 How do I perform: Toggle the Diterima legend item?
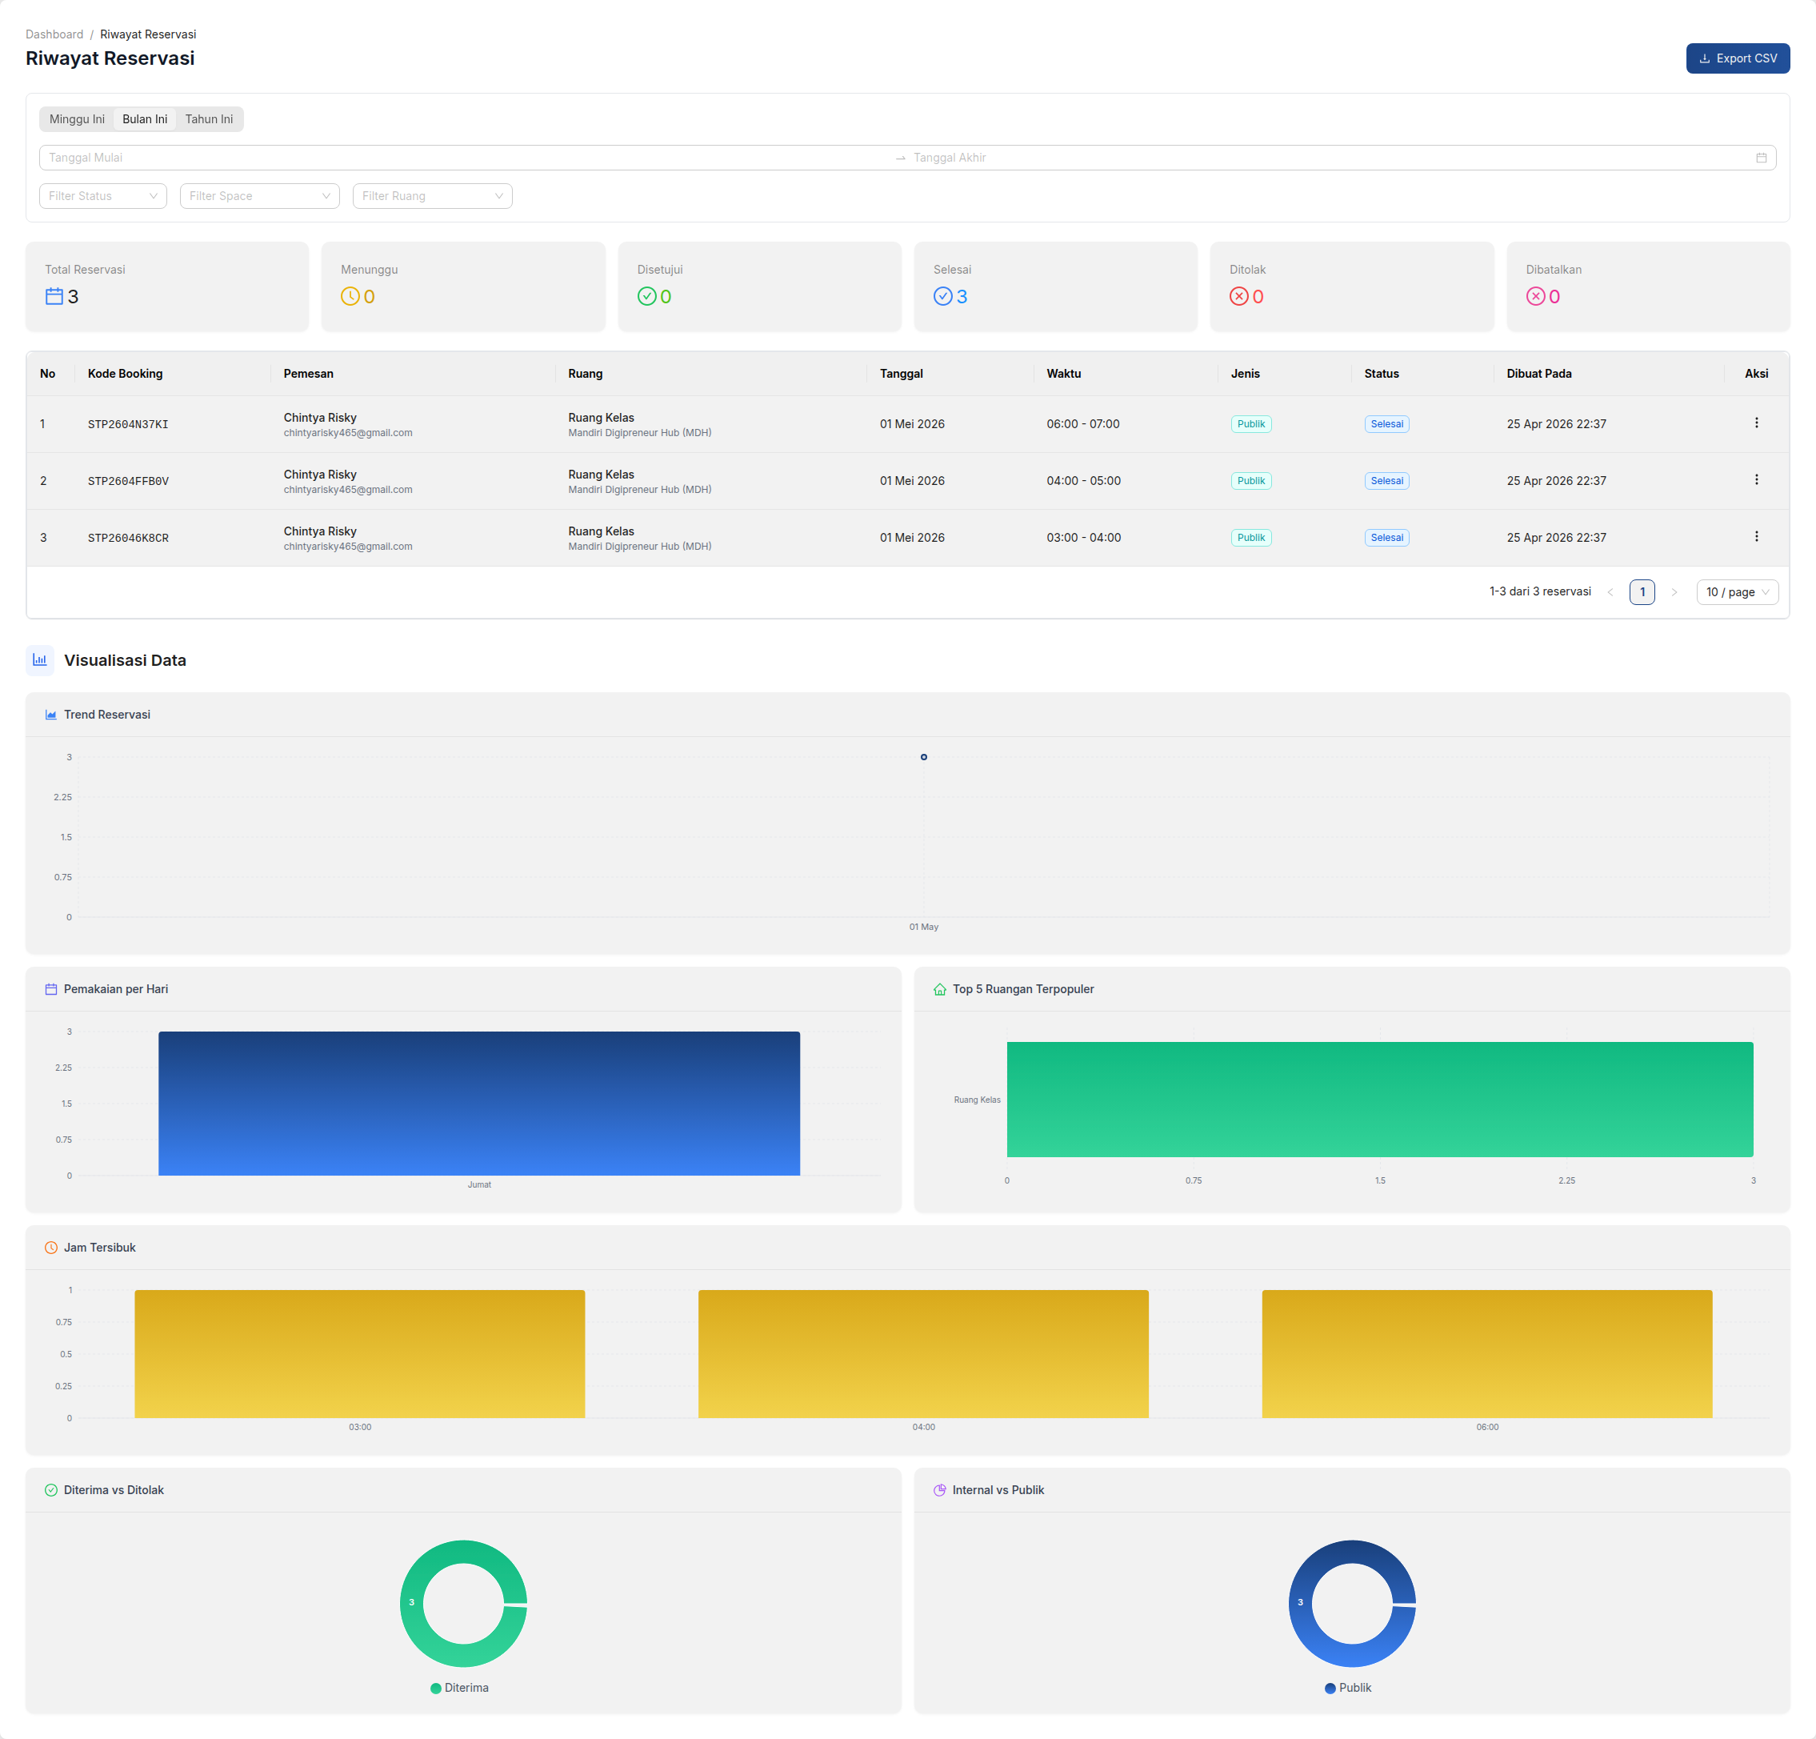coord(459,1688)
